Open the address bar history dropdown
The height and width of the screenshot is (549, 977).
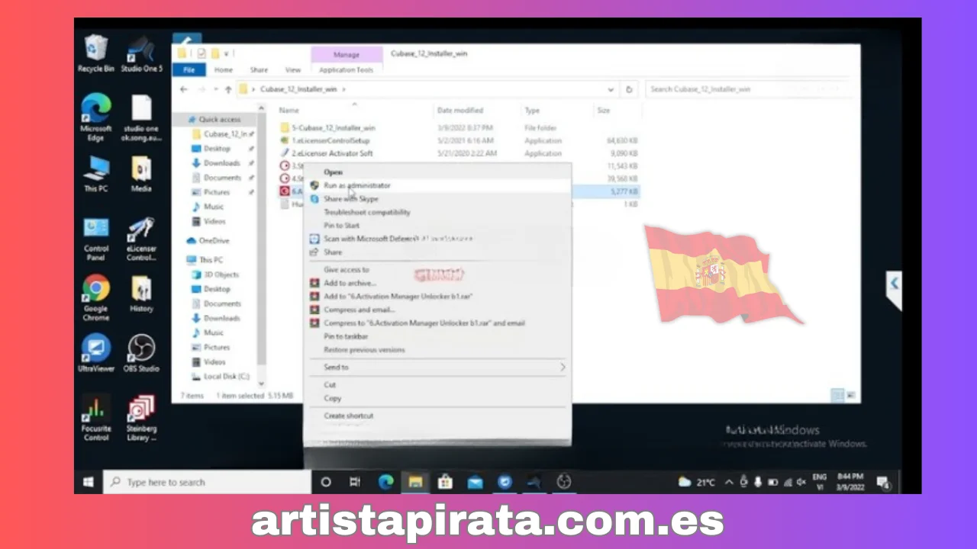click(x=611, y=89)
